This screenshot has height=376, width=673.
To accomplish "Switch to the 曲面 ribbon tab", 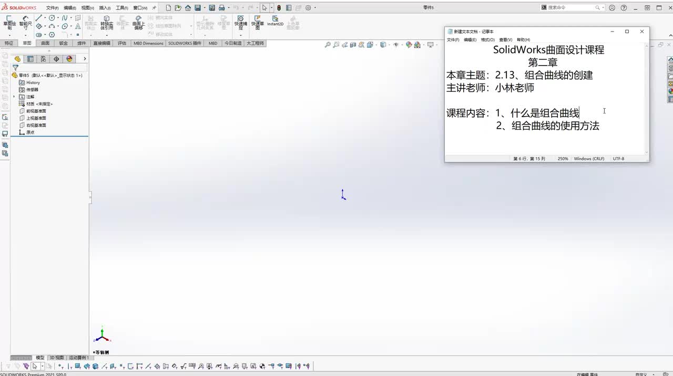I will (45, 43).
